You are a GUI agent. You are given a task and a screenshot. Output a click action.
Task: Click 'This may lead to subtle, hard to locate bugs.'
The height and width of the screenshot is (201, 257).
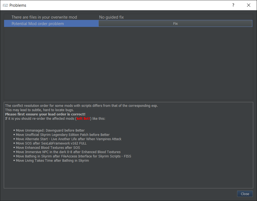click(39, 110)
